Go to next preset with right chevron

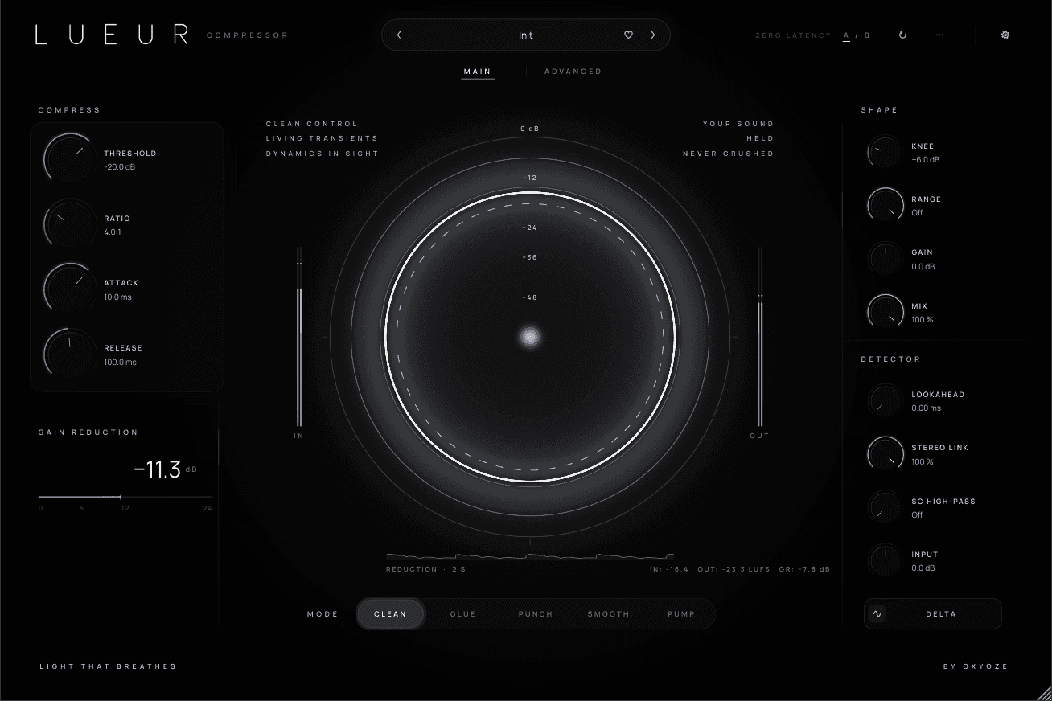pos(653,35)
